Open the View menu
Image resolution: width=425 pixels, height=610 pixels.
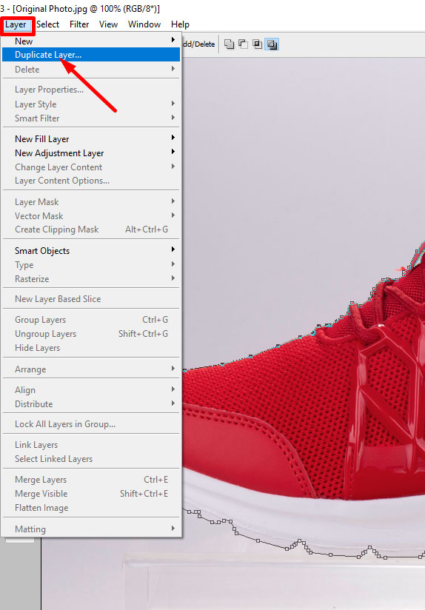pyautogui.click(x=108, y=24)
